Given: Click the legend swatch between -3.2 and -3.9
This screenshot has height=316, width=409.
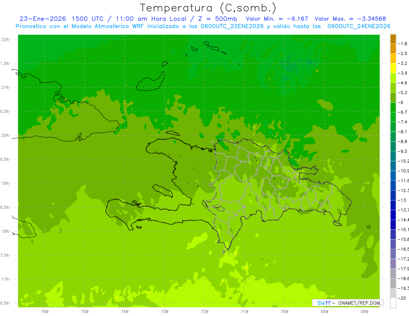Looking at the screenshot, I should coord(393,68).
